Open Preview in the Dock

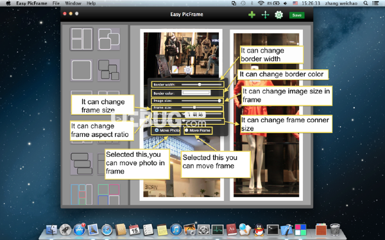point(245,230)
